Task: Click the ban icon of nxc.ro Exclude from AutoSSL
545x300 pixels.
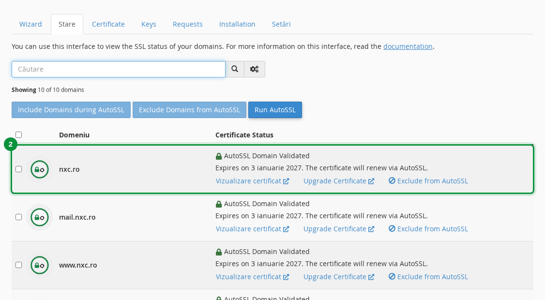Action: [392, 181]
